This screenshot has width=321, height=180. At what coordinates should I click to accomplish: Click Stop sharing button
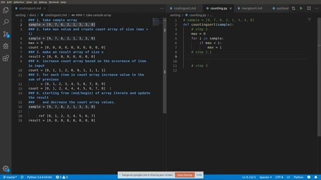(x=185, y=175)
